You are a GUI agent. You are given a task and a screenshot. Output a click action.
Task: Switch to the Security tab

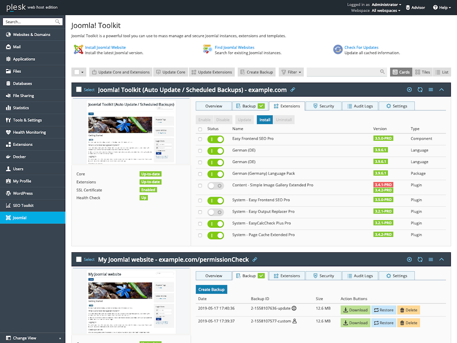323,106
